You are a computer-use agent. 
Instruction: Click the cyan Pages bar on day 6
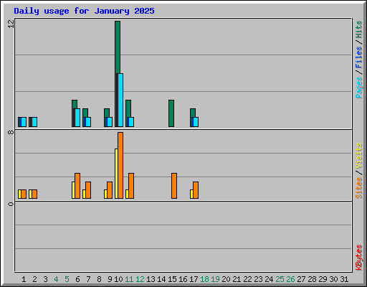pyautogui.click(x=77, y=118)
